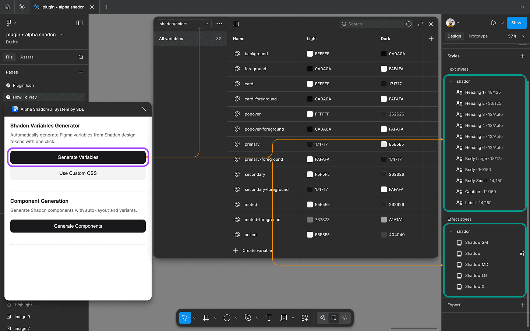530x331 pixels.
Task: Open the Actions quick menu icon
Action: point(305,318)
